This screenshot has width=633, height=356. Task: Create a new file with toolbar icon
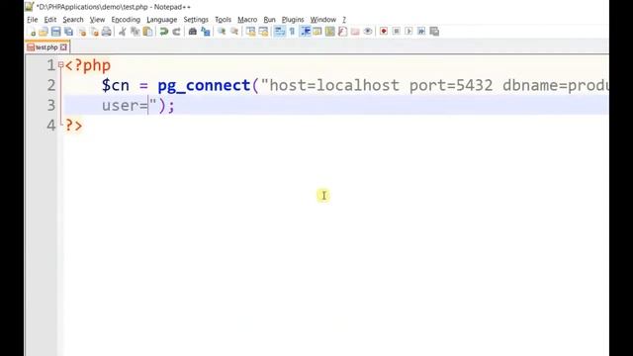click(x=32, y=32)
